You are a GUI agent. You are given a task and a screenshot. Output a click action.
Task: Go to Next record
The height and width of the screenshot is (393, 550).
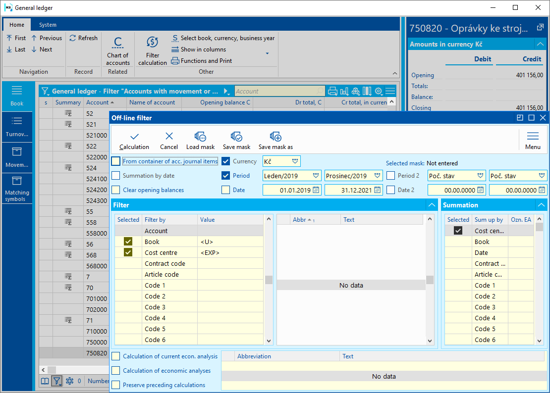coord(42,49)
